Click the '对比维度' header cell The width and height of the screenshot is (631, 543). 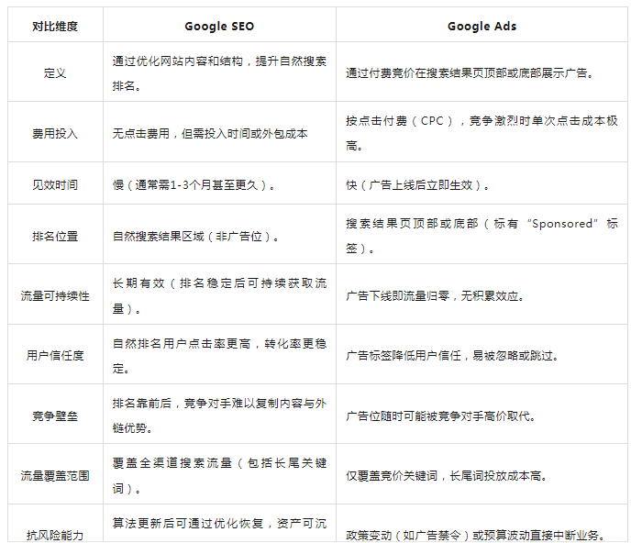[x=55, y=25]
